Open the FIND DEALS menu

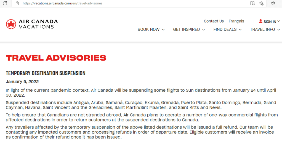pyautogui.click(x=225, y=29)
